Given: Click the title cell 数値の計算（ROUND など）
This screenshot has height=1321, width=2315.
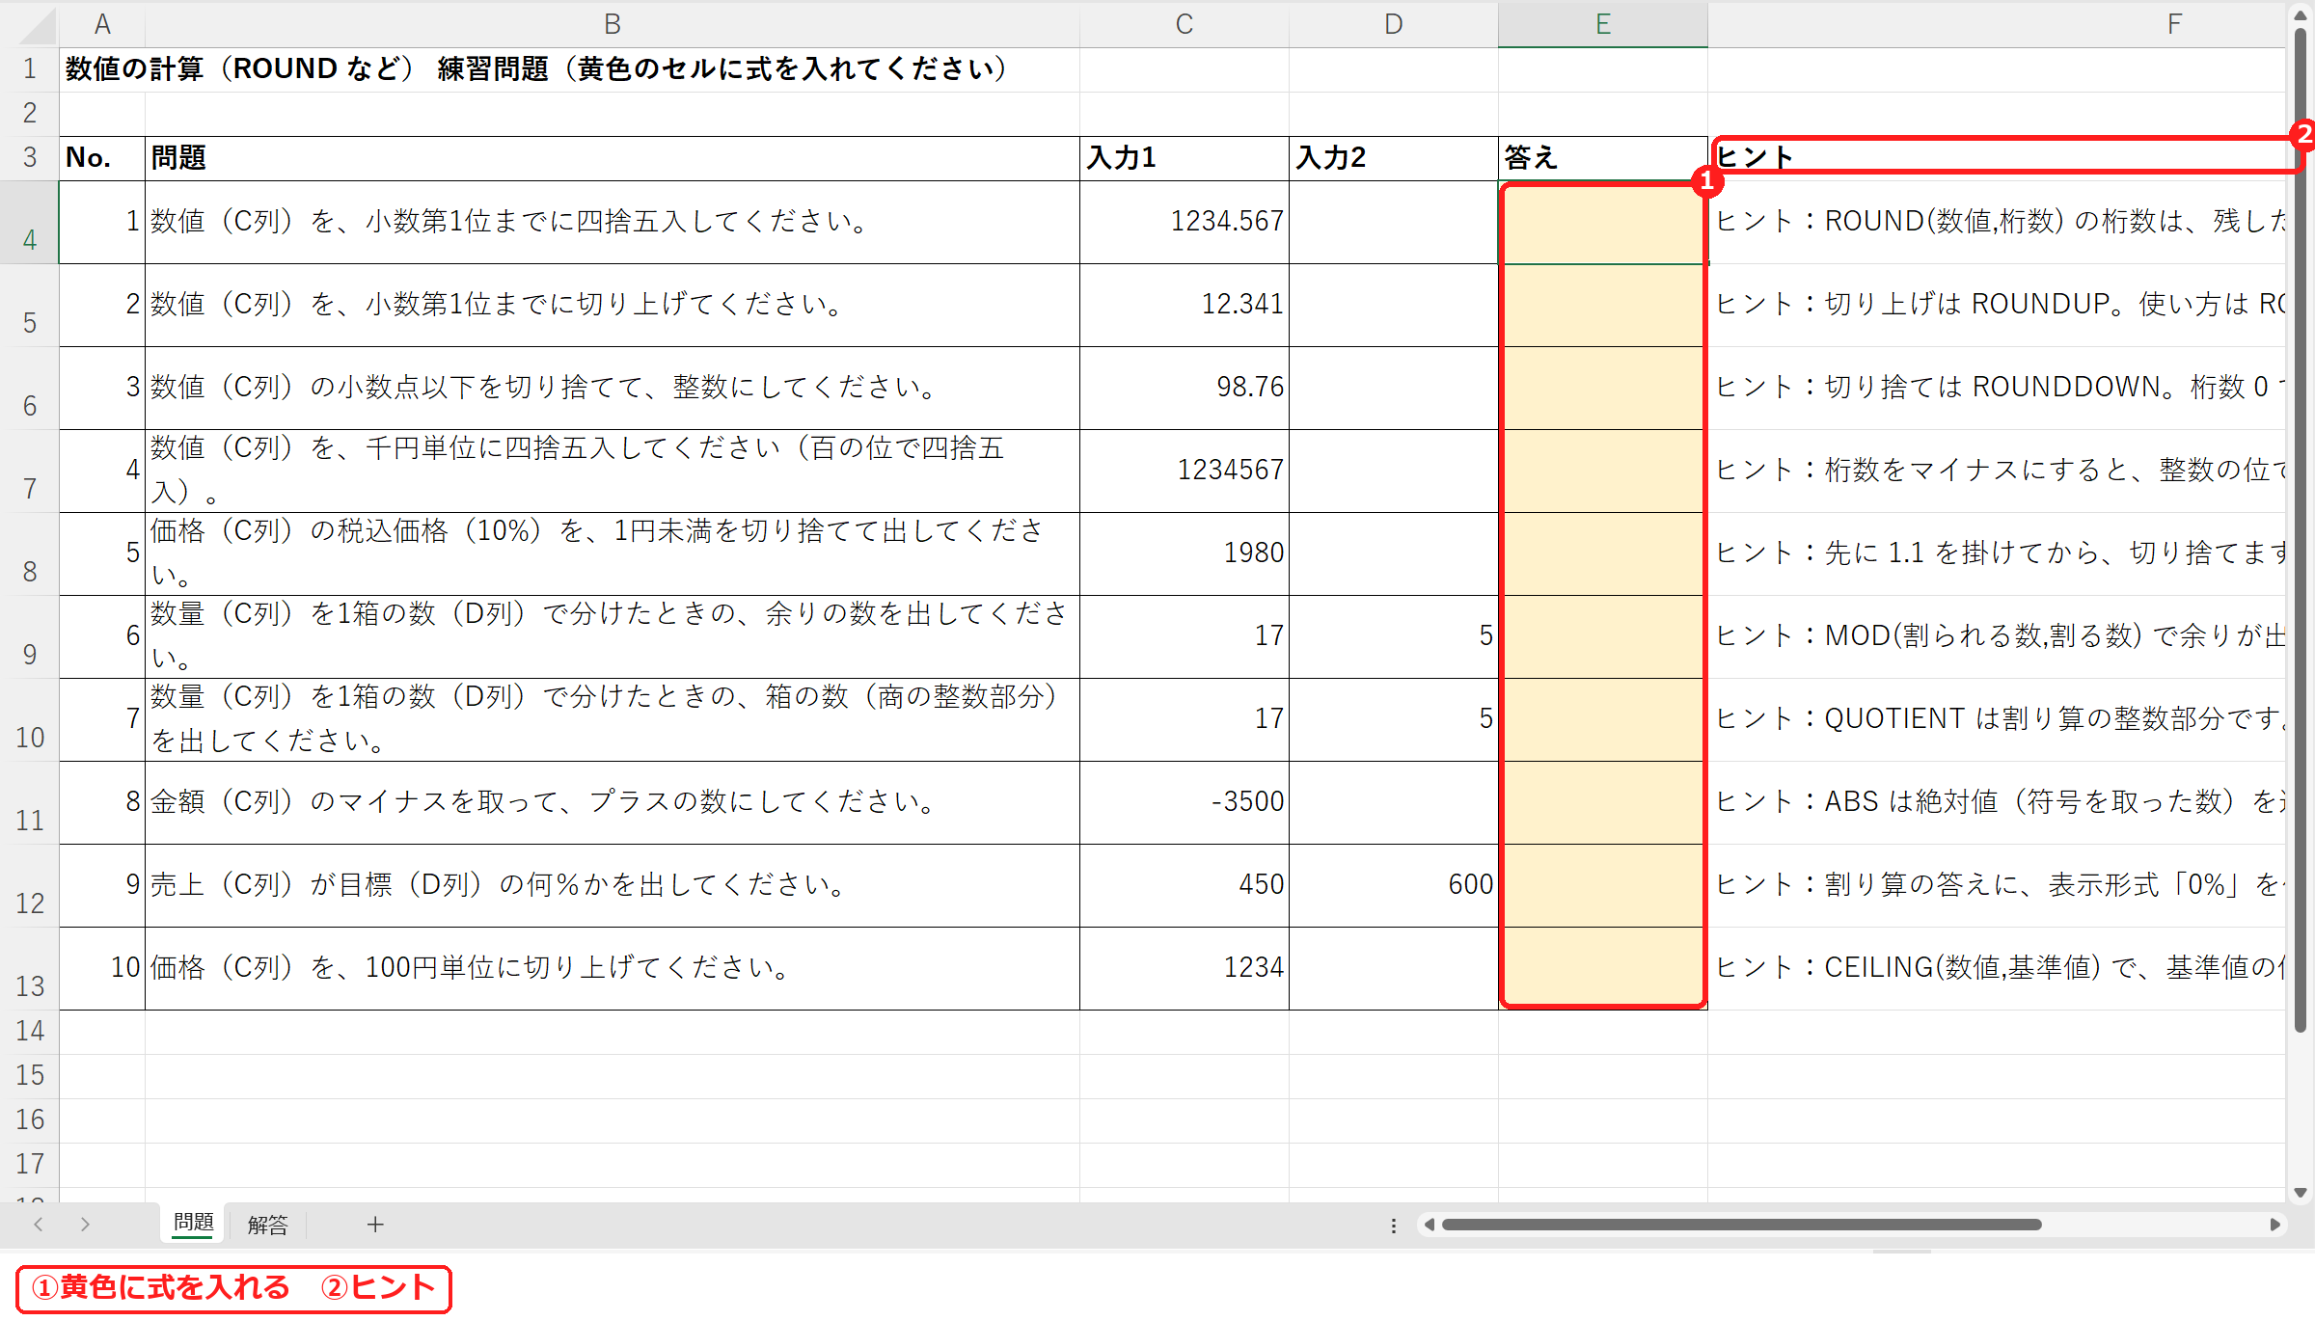Looking at the screenshot, I should (x=536, y=69).
